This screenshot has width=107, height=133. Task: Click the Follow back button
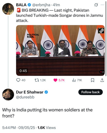[x=90, y=92]
